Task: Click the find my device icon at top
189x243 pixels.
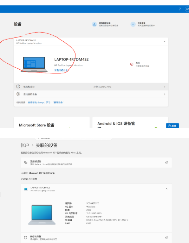Action: (x=94, y=24)
